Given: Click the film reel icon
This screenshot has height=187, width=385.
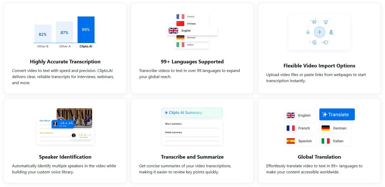Looking at the screenshot, I should tap(314, 42).
